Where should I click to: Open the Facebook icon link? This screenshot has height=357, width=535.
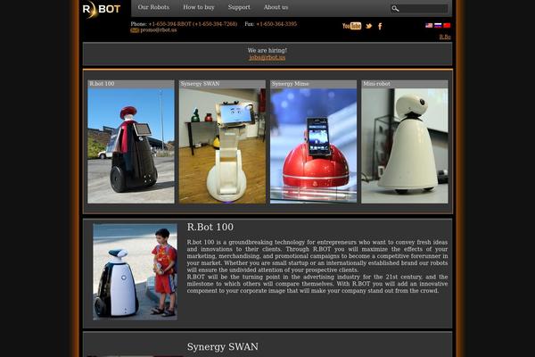click(380, 26)
